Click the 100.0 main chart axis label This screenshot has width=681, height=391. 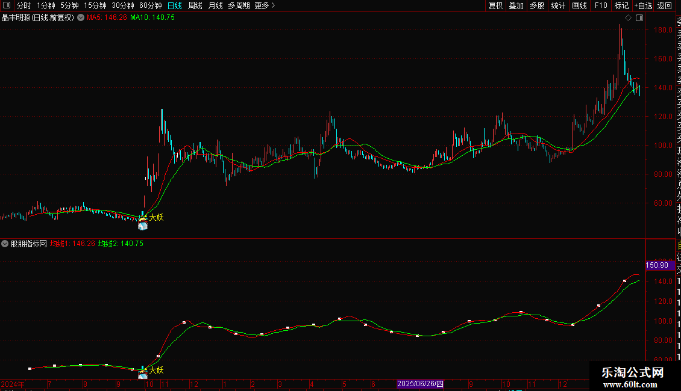663,145
